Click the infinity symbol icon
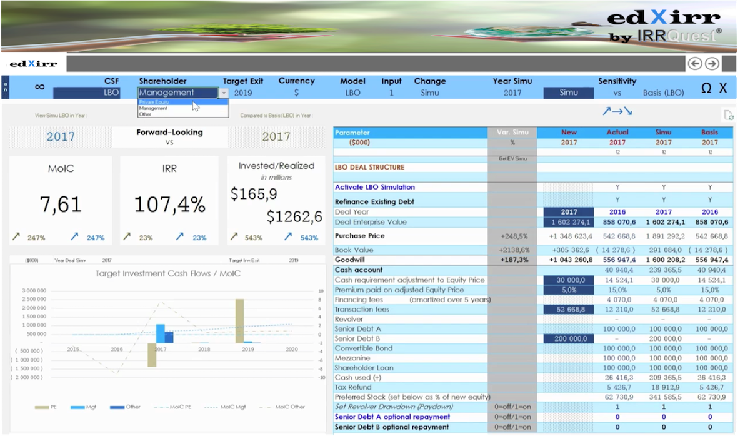Screen dimensions: 738x436 (x=39, y=87)
